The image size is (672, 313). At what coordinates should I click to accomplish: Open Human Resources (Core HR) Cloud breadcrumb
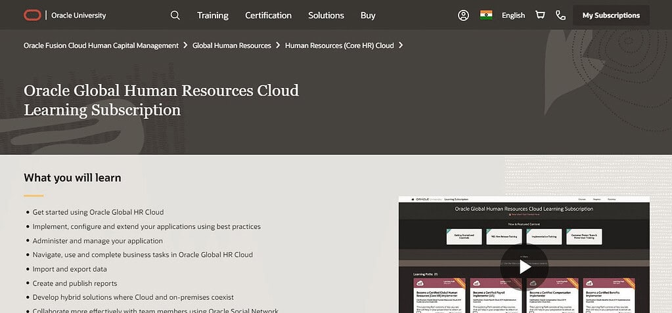pyautogui.click(x=340, y=45)
